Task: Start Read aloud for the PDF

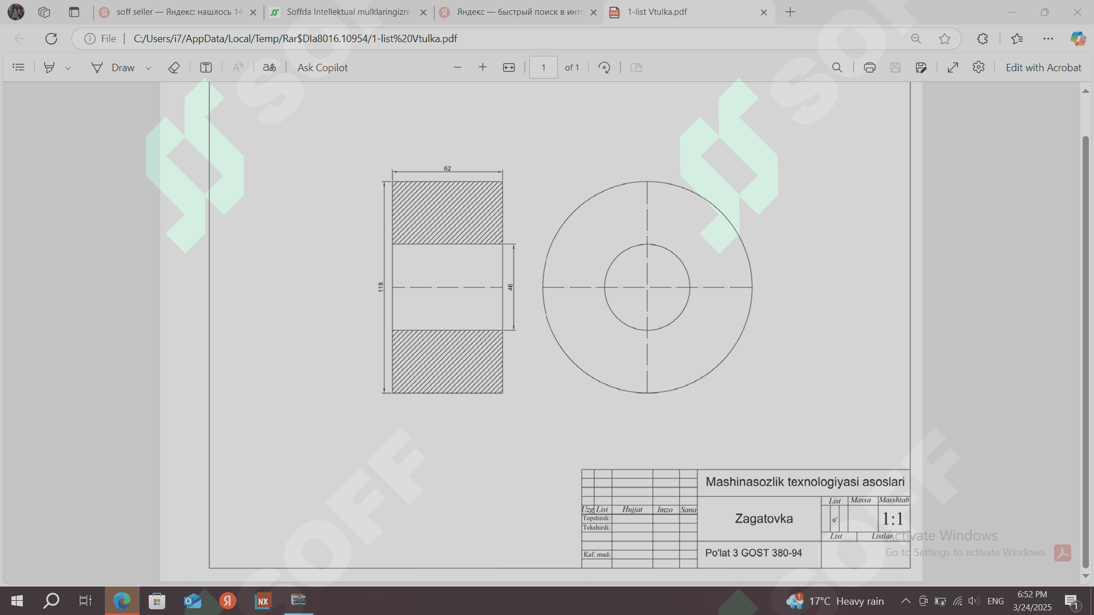Action: click(x=238, y=67)
